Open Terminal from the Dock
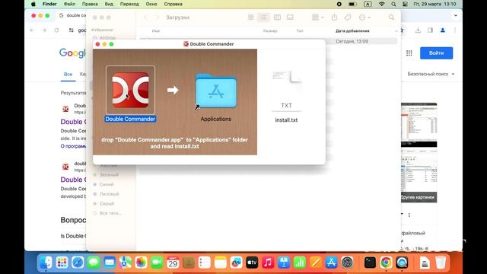This screenshot has width=487, height=274. pos(370,263)
